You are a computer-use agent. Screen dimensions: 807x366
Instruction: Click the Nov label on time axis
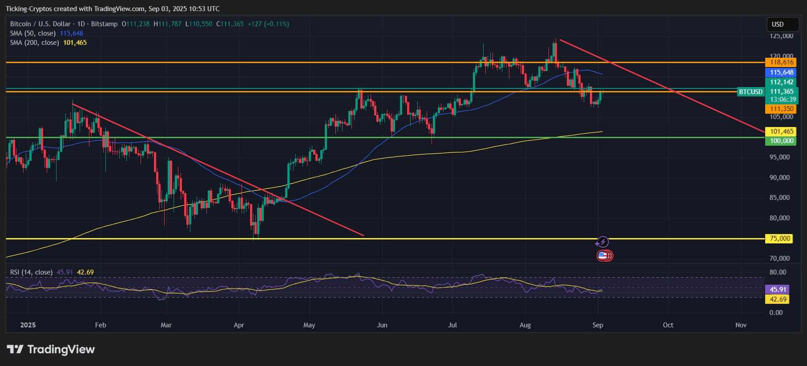(741, 325)
